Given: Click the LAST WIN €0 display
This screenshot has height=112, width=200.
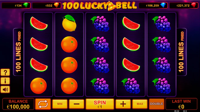Looking at the screenshot, I should coord(181,104).
